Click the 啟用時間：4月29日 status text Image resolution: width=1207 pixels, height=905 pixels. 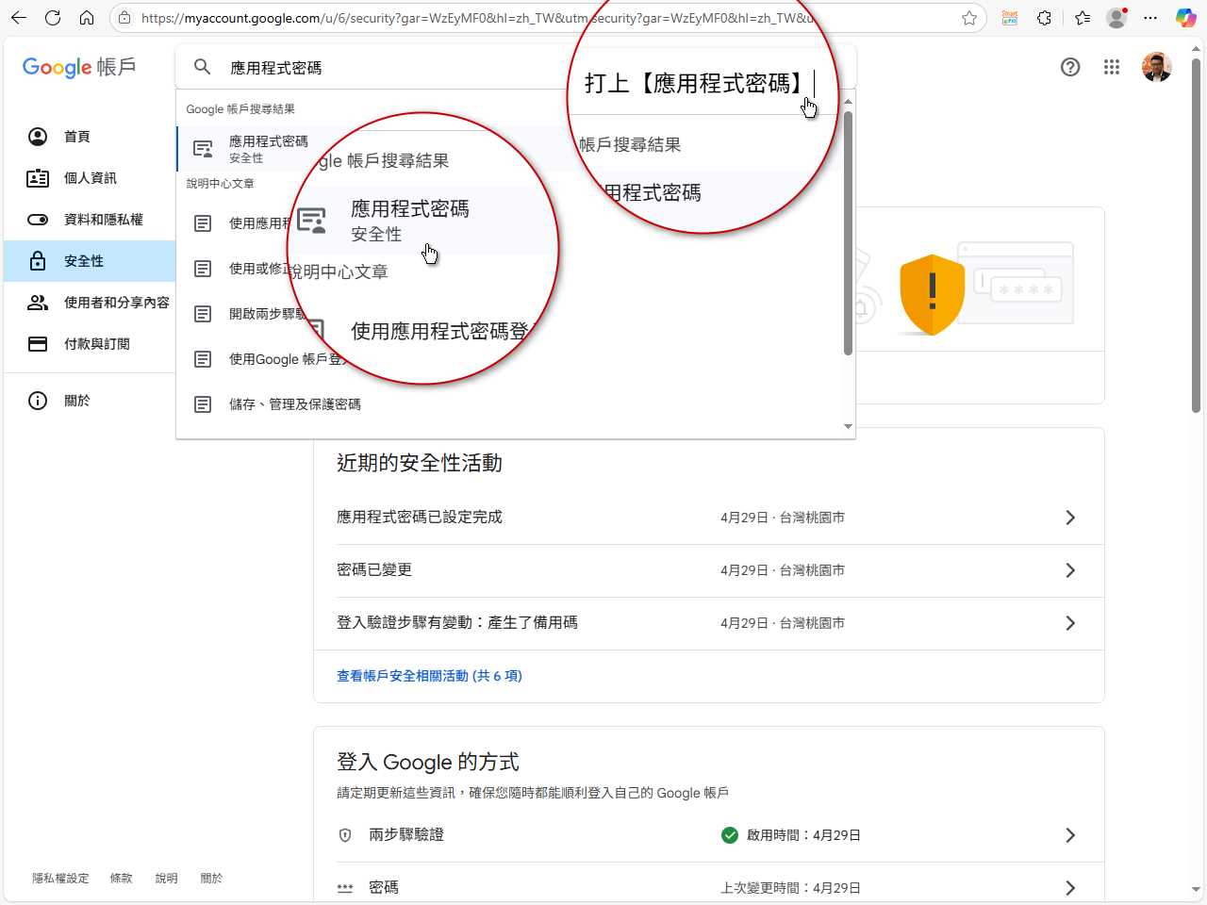(x=803, y=835)
